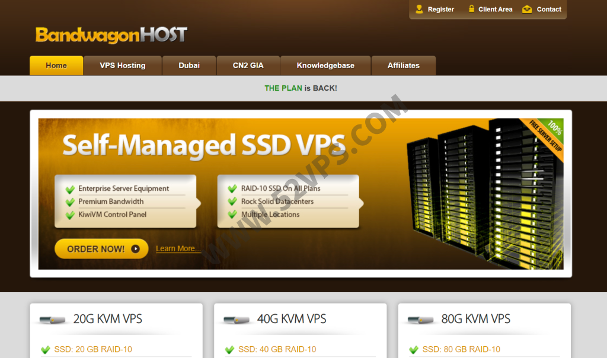Click the SSD: 20 GB RAID-10 text
This screenshot has width=607, height=358.
[93, 350]
